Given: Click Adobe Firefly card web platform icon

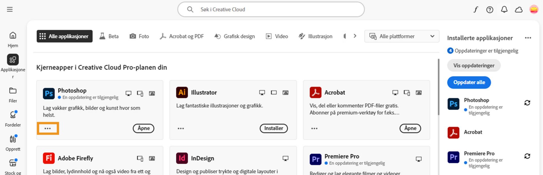Looking at the screenshot, I should (x=152, y=159).
